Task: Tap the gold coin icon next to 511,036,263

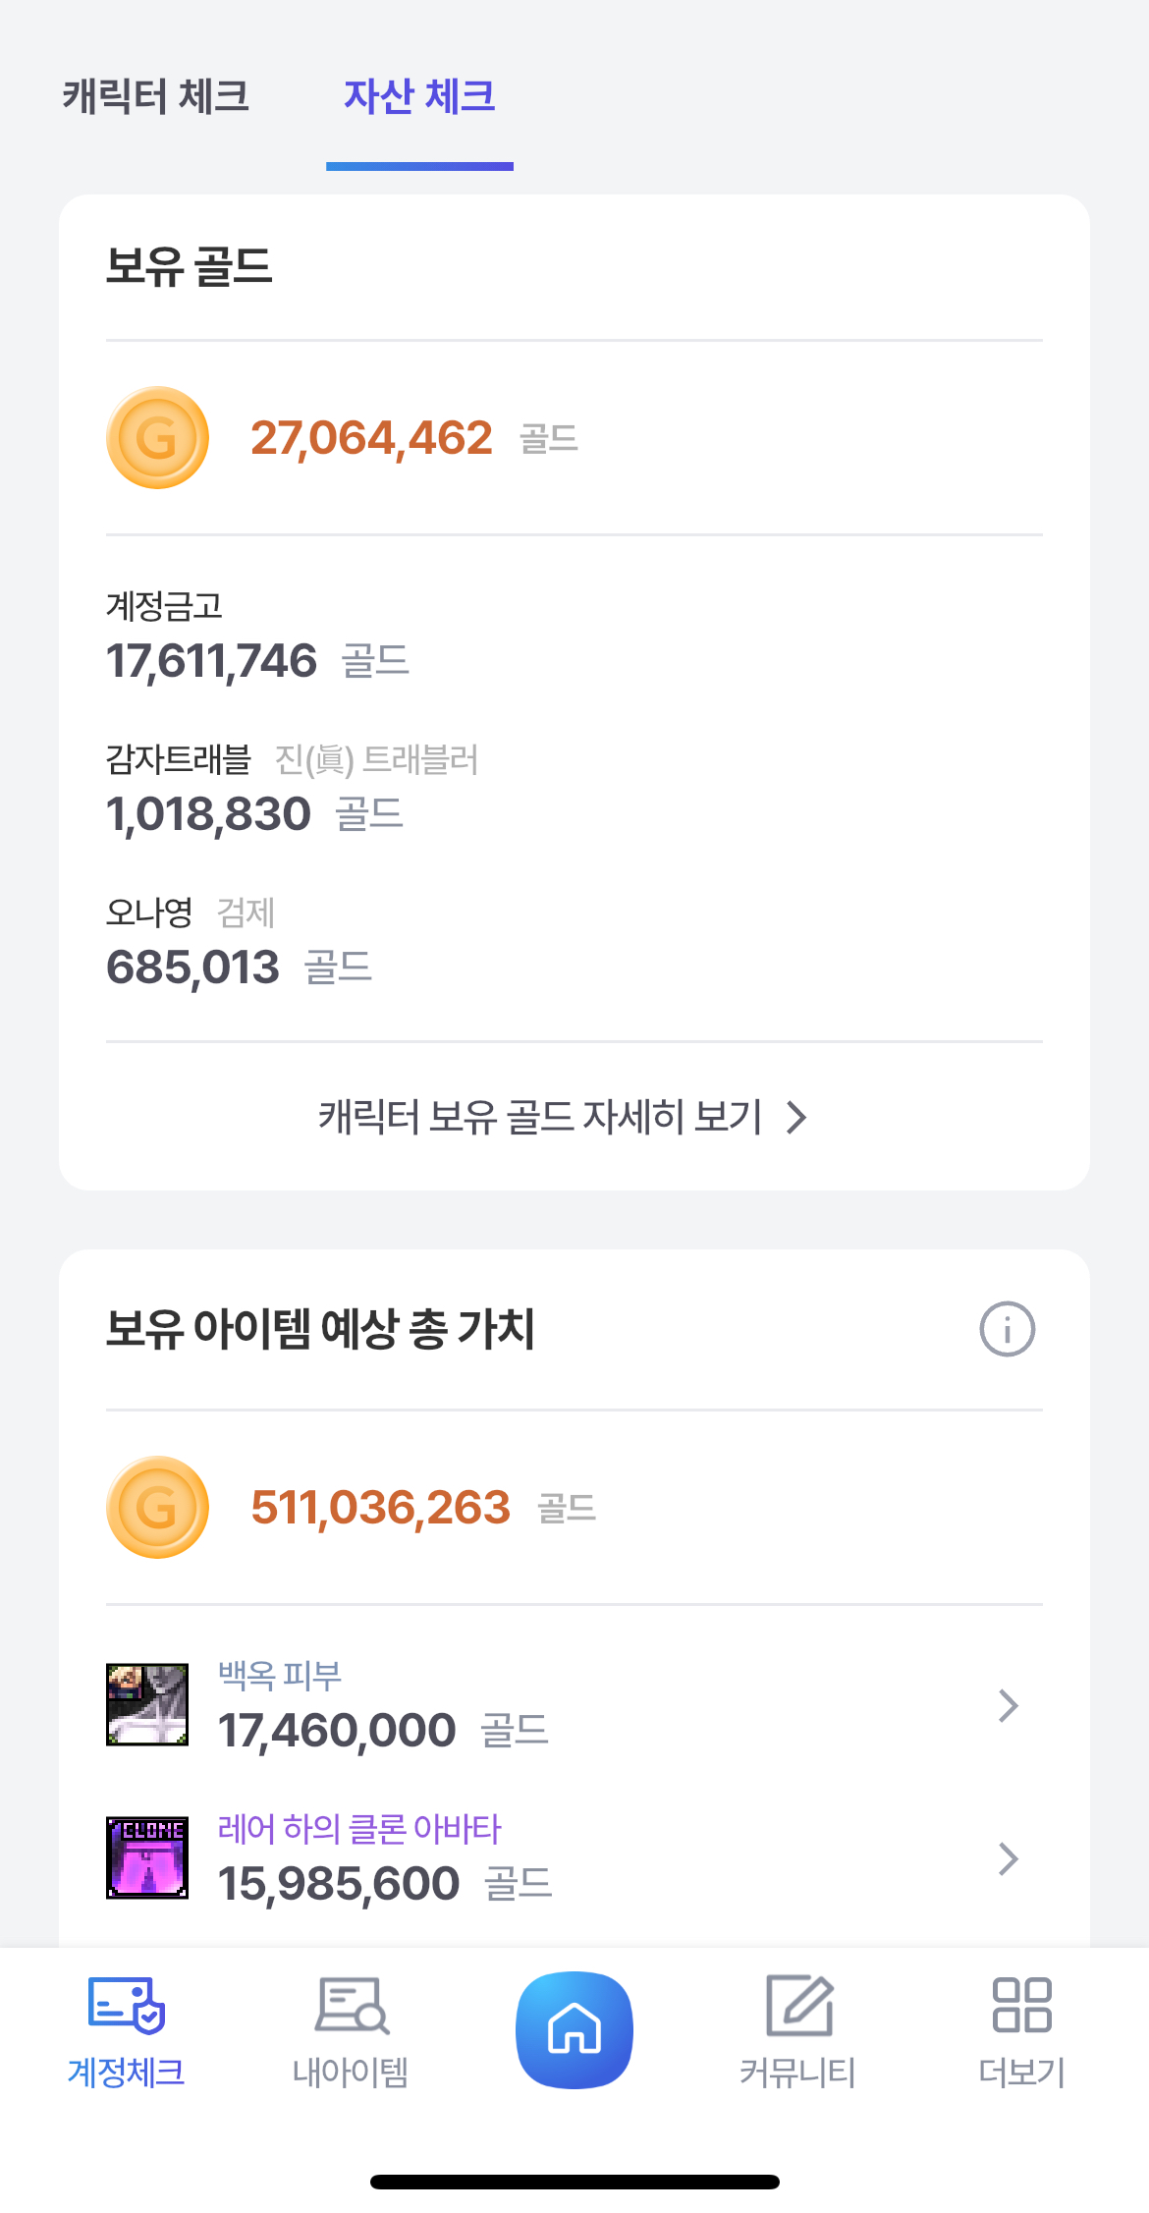Action: click(157, 1507)
